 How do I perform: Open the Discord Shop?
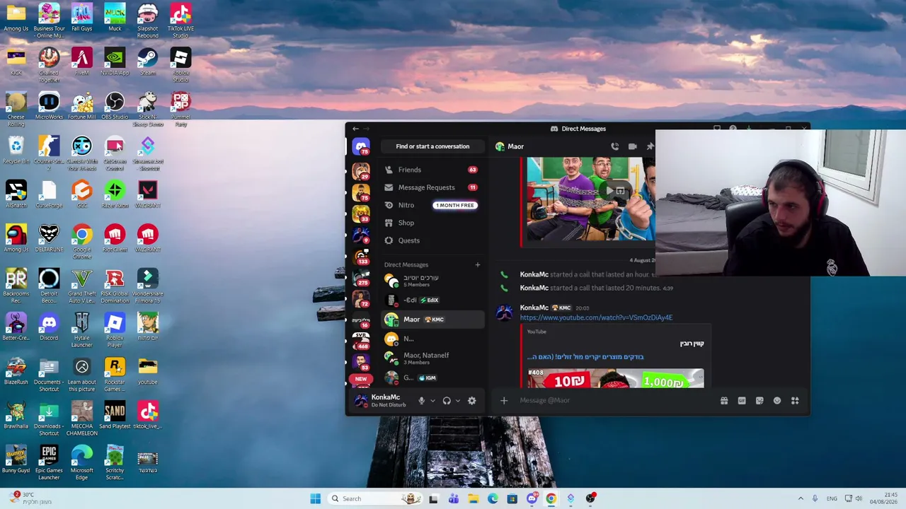[432, 223]
